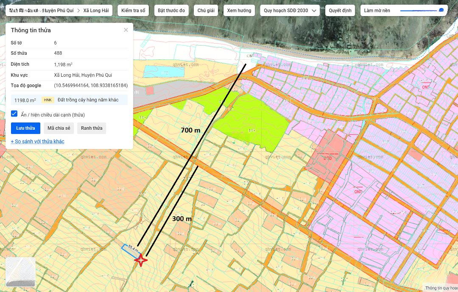Toggle Bật thước đo measuring tool
Image resolution: width=458 pixels, height=292 pixels.
click(171, 11)
